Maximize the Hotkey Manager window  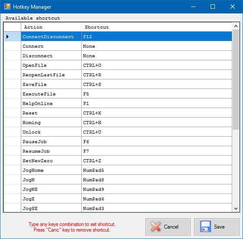pos(212,7)
